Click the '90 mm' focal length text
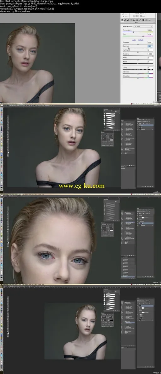The width and height of the screenshot is (161, 374). [143, 16]
